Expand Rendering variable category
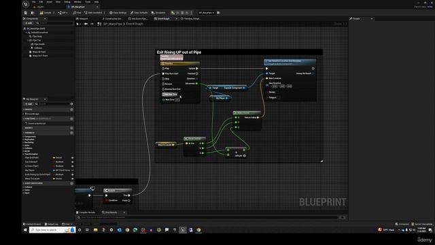 [23, 142]
